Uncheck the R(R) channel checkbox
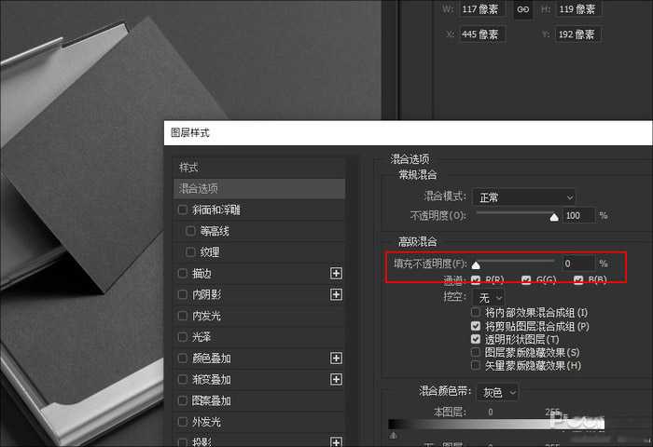The height and width of the screenshot is (447, 653). pyautogui.click(x=476, y=280)
